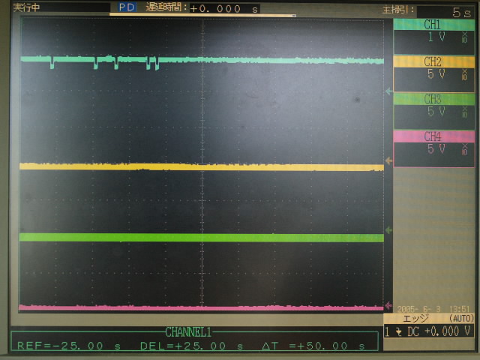This screenshot has height=360, width=480.
Task: Click the CH4 5 V scale value
Action: click(x=435, y=149)
